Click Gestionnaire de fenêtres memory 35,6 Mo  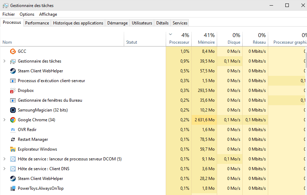207,100
